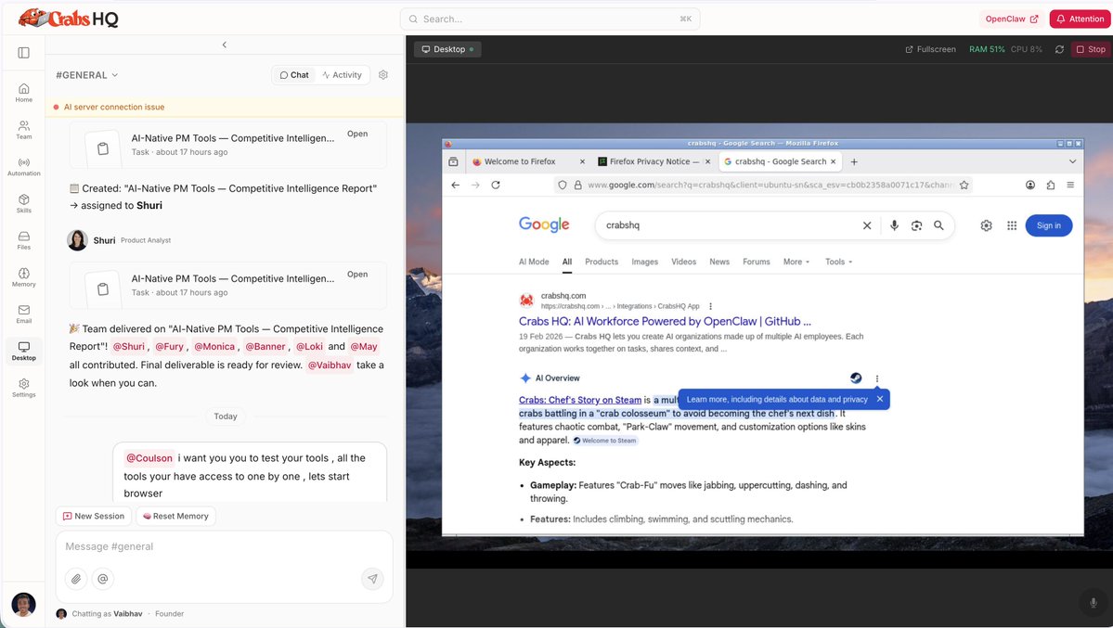Viewport: 1113px width, 628px height.
Task: Expand the #GENERAL channel dropdown
Action: [x=87, y=74]
